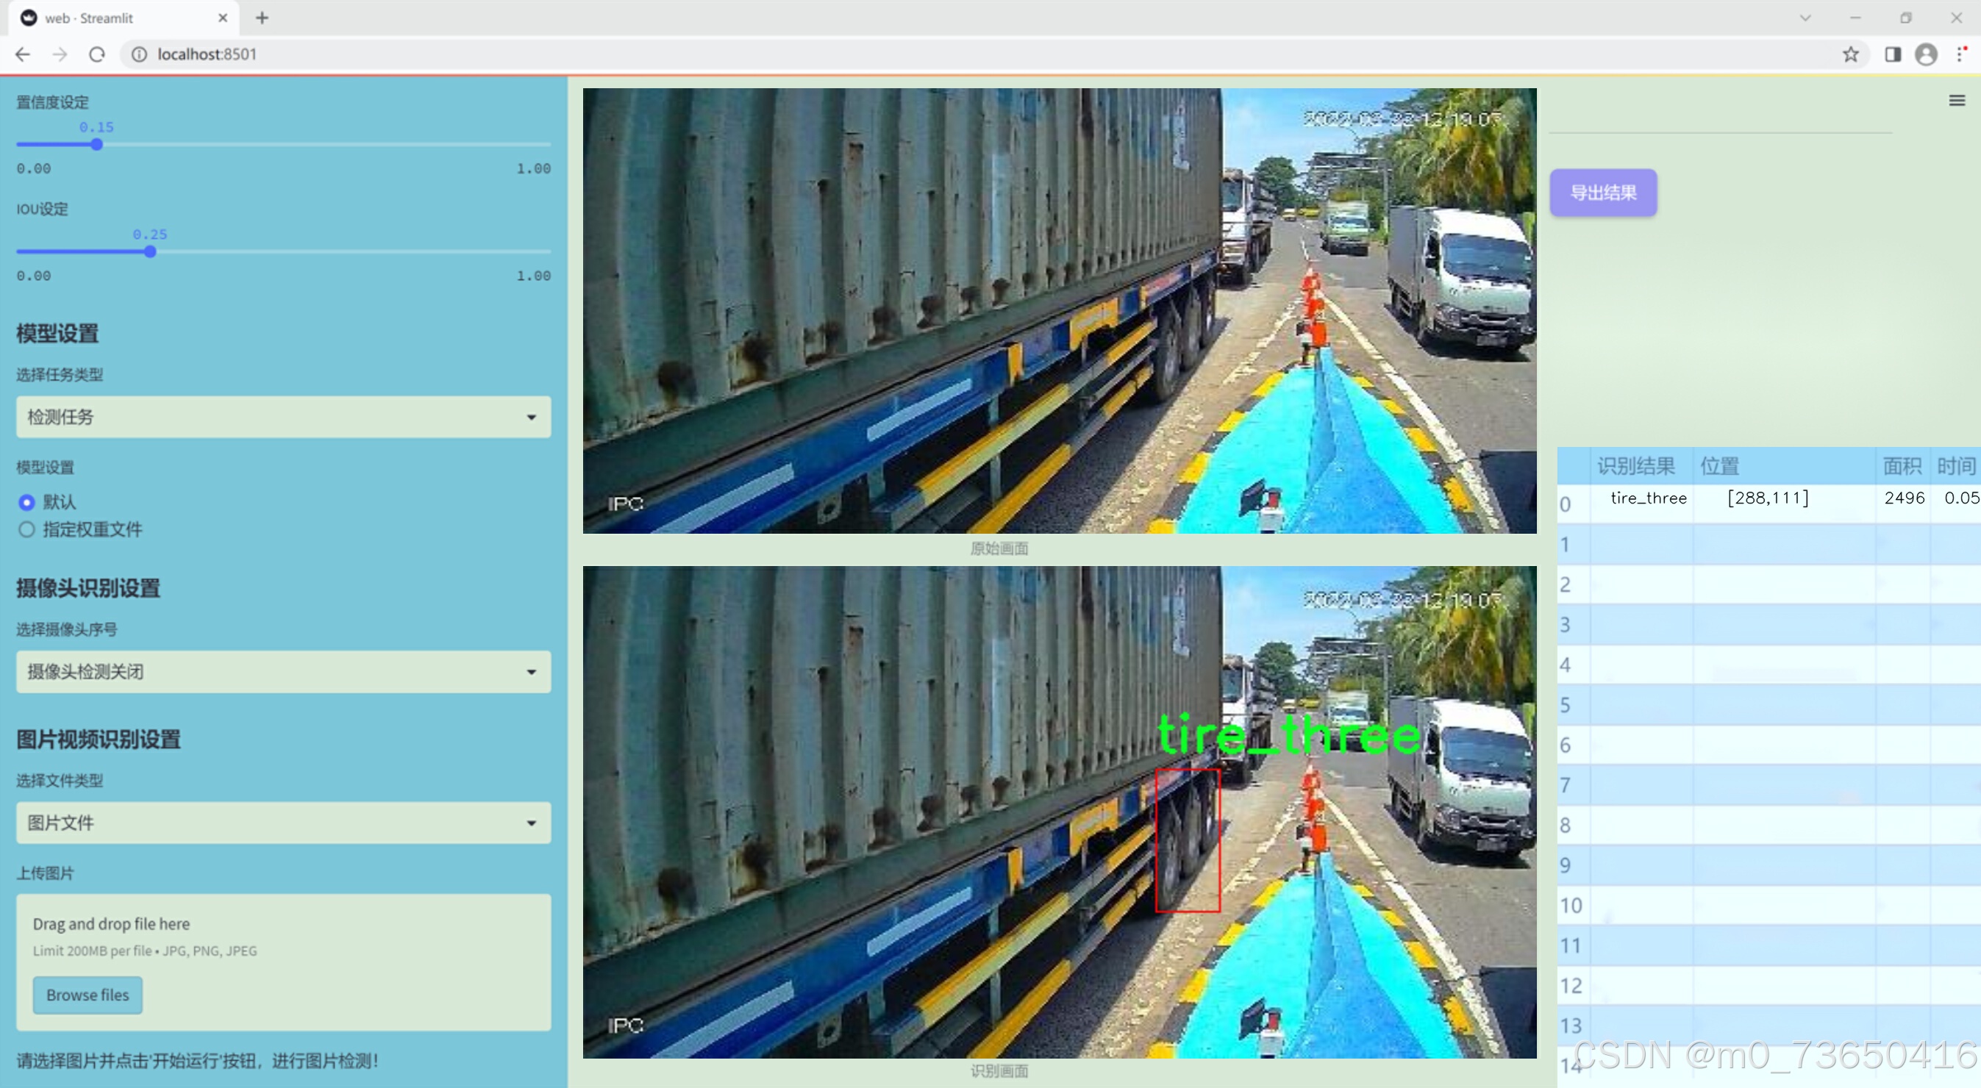Click the detection result image thumbnail
Viewport: 1981px width, 1088px height.
pos(1059,812)
